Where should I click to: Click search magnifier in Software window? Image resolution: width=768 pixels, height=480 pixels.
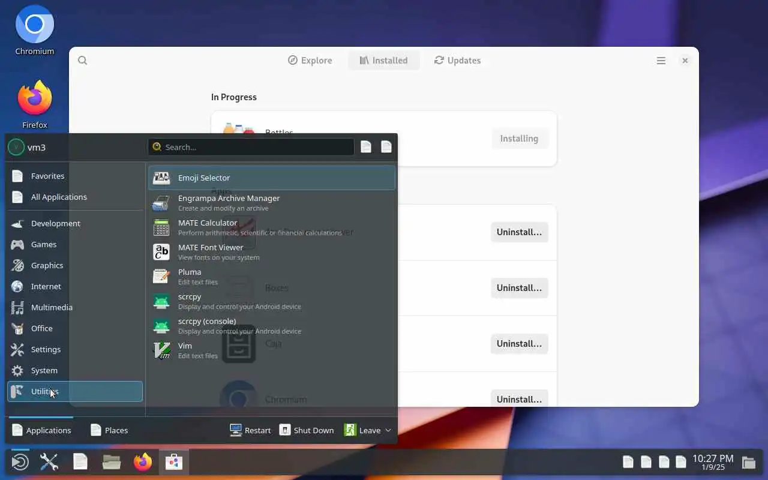click(83, 61)
